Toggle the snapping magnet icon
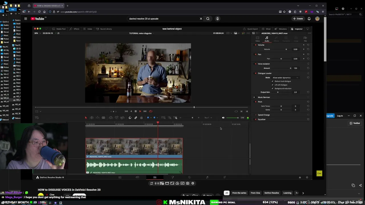The width and height of the screenshot is (365, 205). click(130, 118)
